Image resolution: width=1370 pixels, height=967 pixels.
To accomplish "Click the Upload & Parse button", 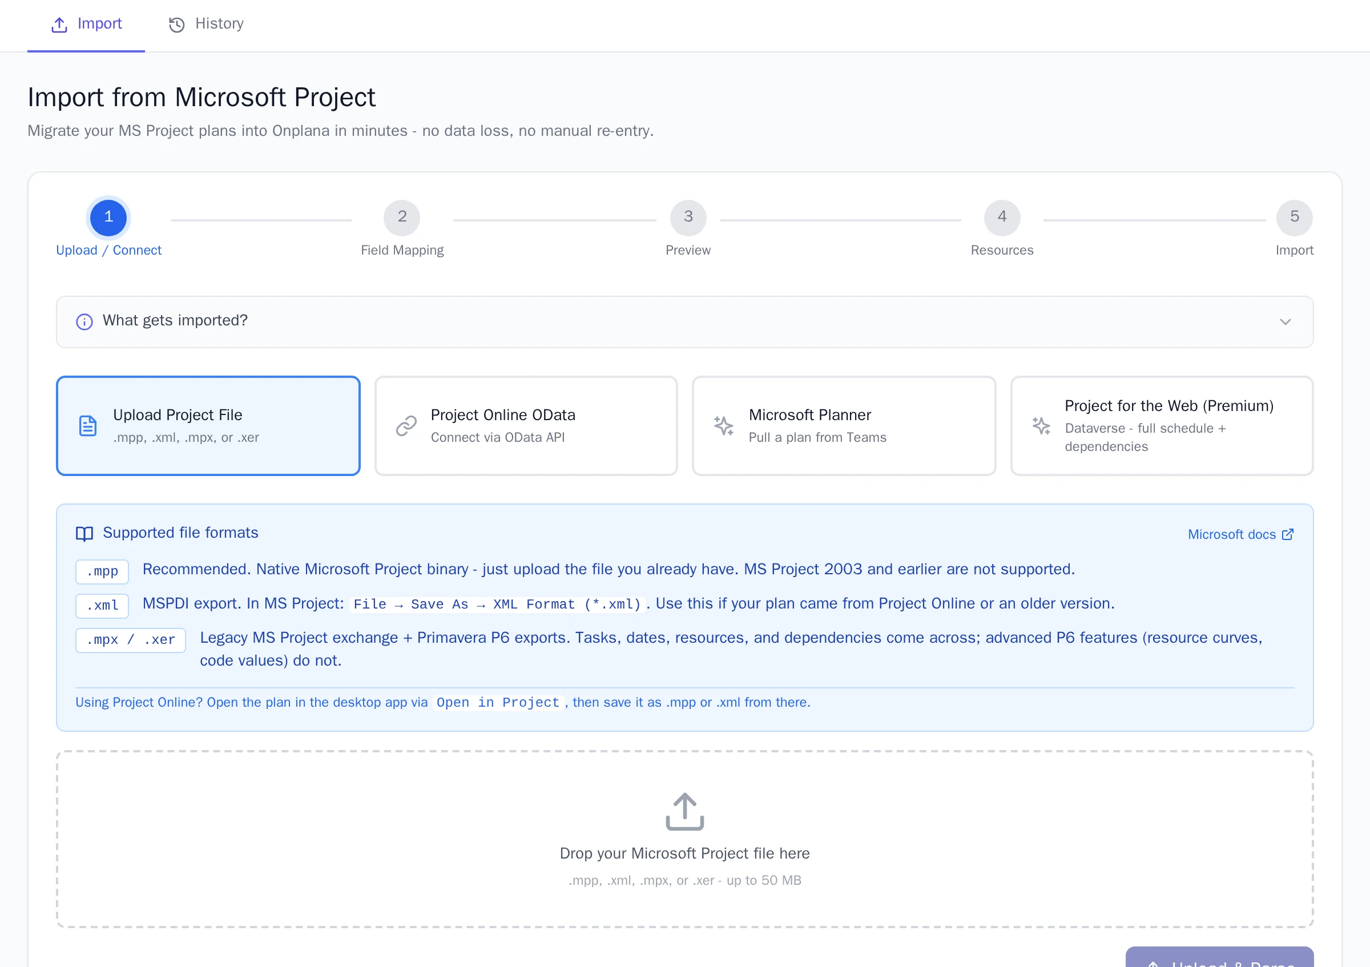I will [x=1219, y=957].
